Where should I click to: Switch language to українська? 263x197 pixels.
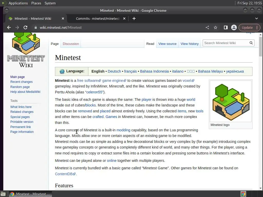pyautogui.click(x=235, y=71)
